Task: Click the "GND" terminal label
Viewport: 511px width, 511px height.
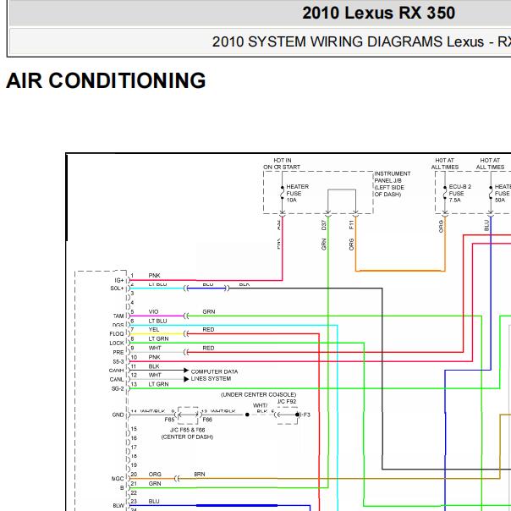Action: pyautogui.click(x=118, y=415)
